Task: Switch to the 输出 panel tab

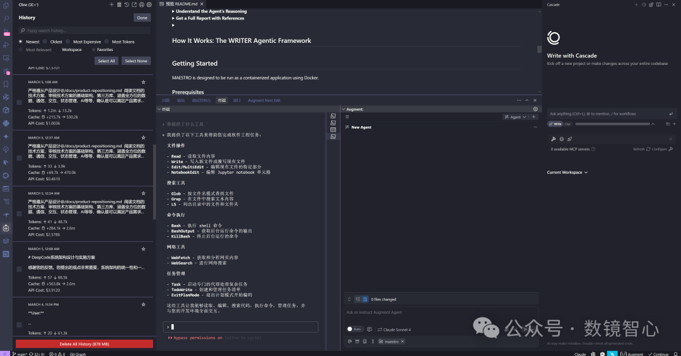Action: coord(181,100)
